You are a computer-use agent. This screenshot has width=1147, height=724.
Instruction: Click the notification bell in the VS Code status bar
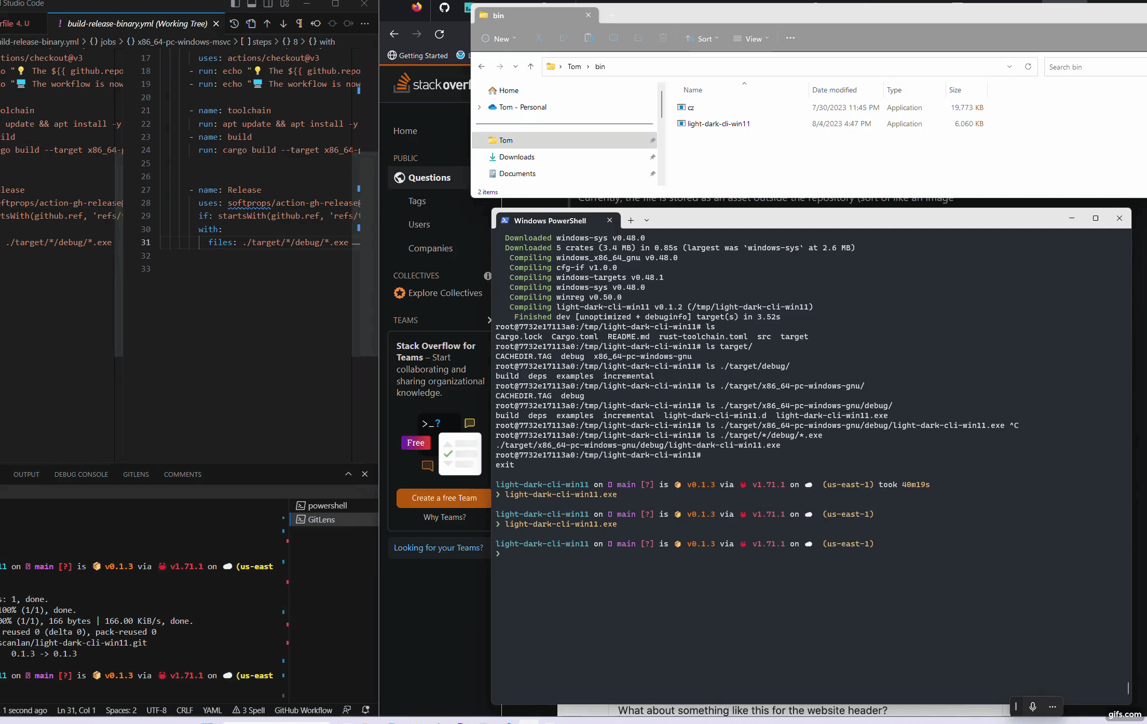click(365, 710)
